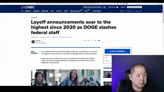
Task: Open Investing Club menu item
Action: [x=75, y=11]
